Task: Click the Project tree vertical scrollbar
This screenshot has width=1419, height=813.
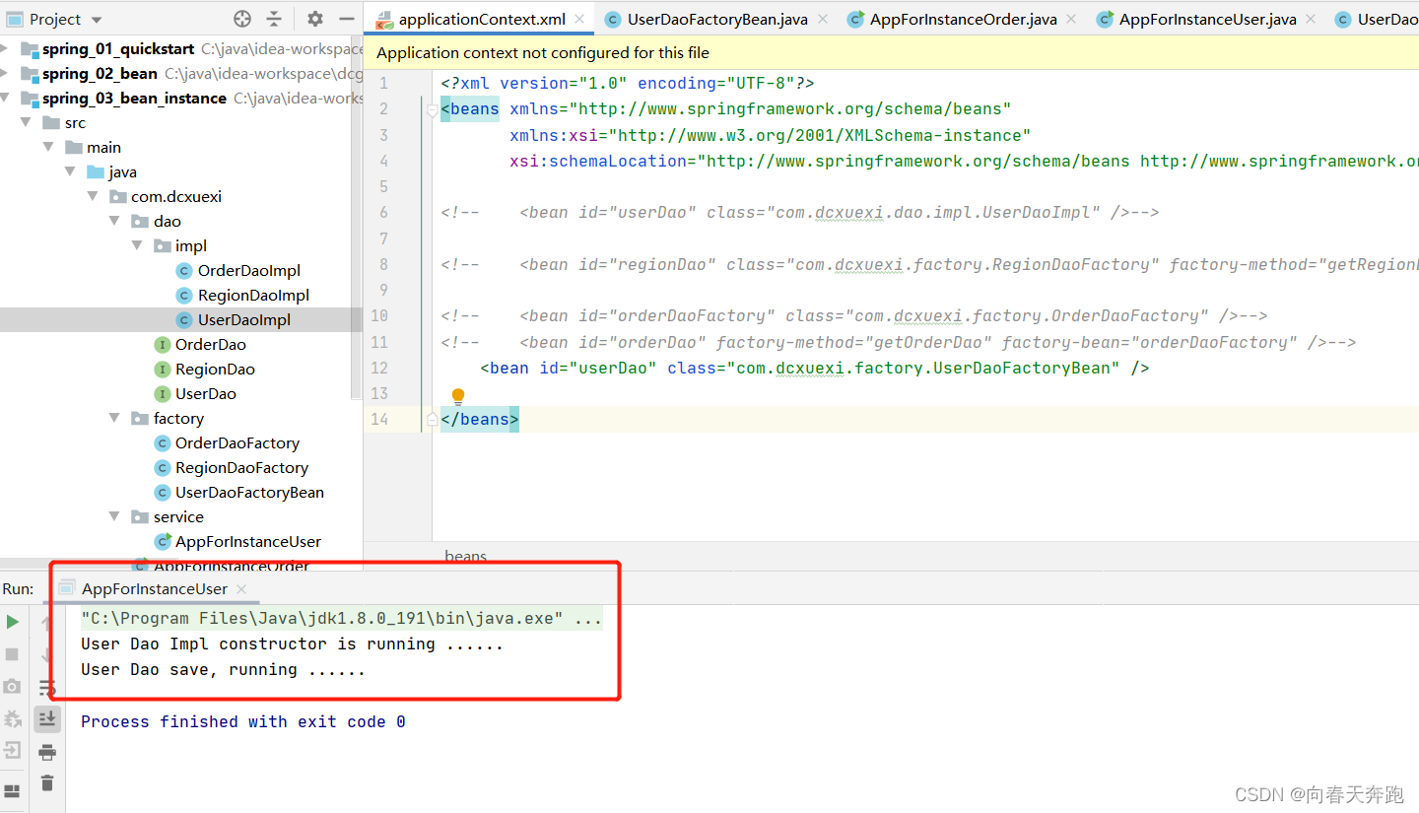Action: [356, 217]
